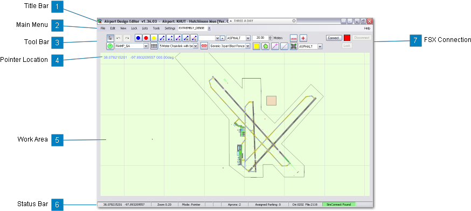Viewport: 471px width, 211px height.
Task: Click the Redo arrow icon
Action: (x=127, y=38)
